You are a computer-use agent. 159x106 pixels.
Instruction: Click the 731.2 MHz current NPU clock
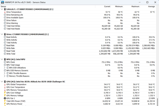pyautogui.click(x=106, y=62)
